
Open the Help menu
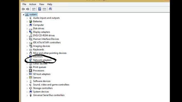pos(50,4)
